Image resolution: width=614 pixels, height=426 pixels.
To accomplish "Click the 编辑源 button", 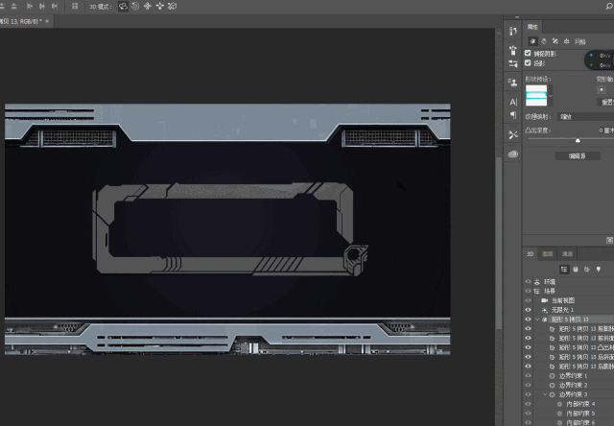I will tap(577, 155).
